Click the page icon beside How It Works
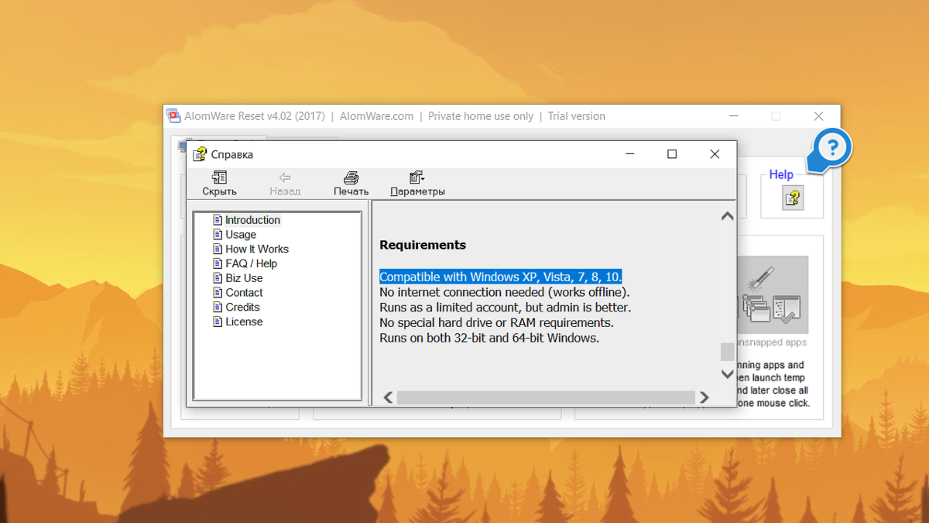 coord(218,249)
